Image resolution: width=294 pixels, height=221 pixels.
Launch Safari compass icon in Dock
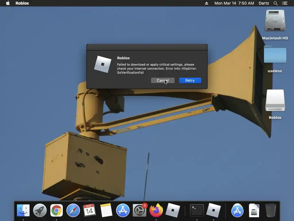click(x=73, y=210)
